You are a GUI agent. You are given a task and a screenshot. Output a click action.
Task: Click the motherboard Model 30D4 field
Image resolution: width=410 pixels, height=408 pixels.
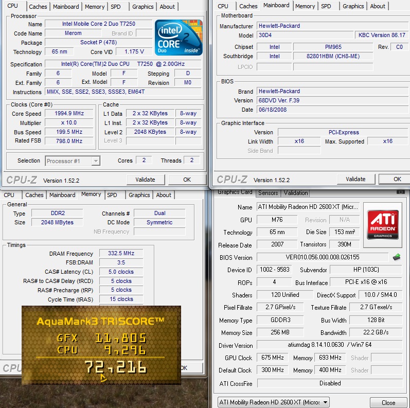(x=305, y=35)
